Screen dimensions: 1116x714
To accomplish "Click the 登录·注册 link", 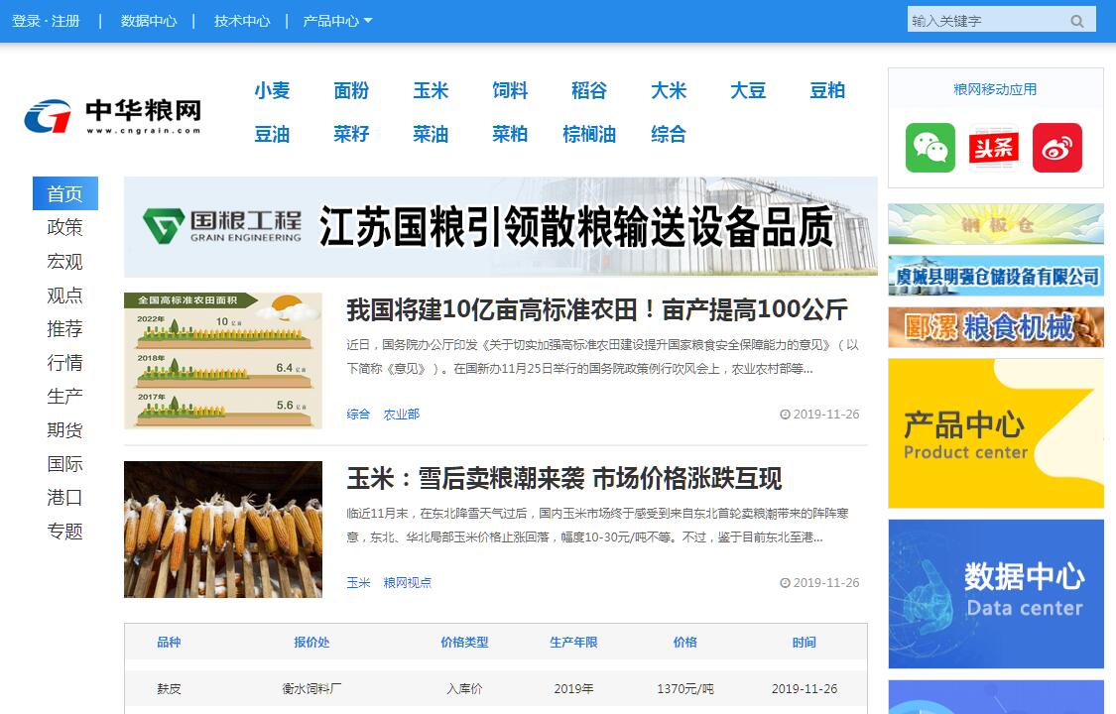I will click(46, 21).
